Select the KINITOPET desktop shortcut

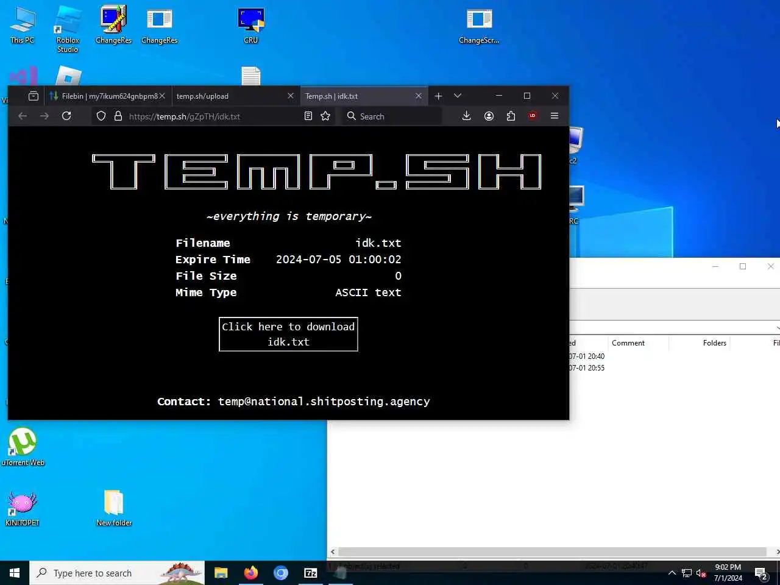click(x=23, y=508)
